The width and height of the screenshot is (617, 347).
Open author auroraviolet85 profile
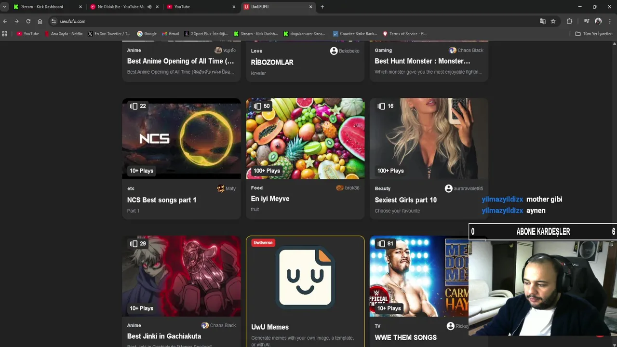(464, 188)
